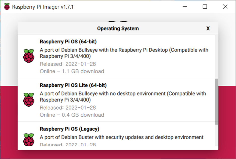This screenshot has height=159, width=236.
Task: Select Raspberry Pi OS (Legacy) title
Action: (x=70, y=129)
